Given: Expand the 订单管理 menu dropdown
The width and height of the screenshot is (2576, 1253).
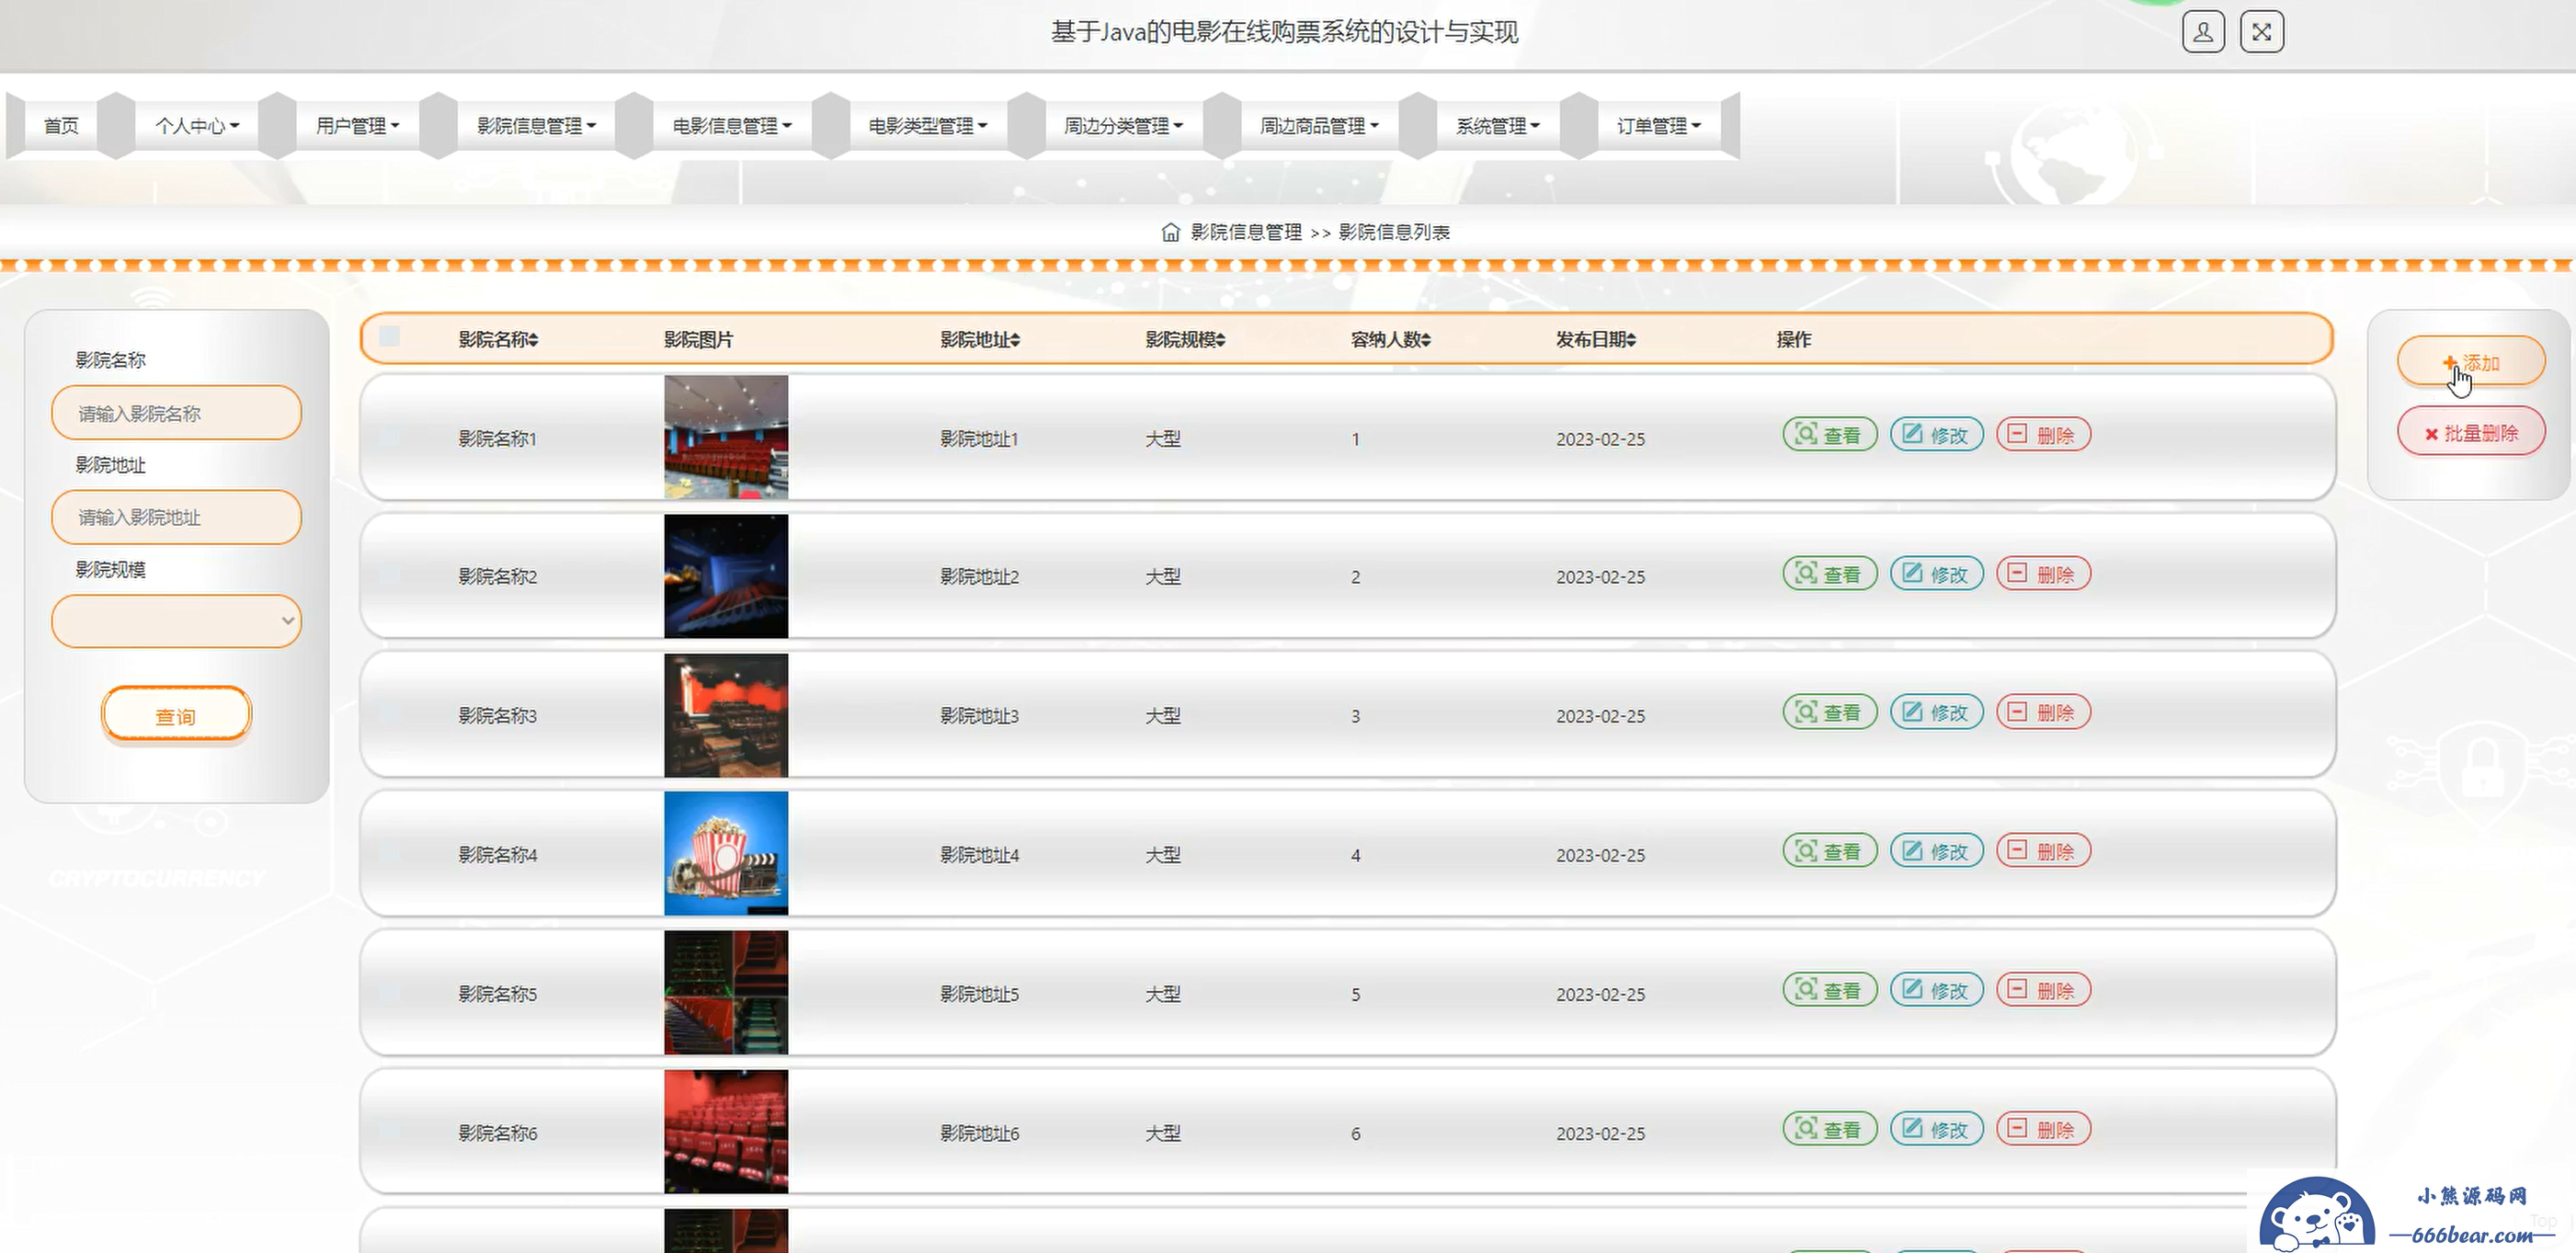Looking at the screenshot, I should 1658,126.
